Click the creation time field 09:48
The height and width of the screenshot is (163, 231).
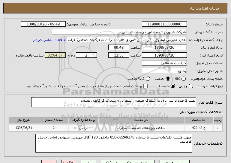[x=119, y=48]
